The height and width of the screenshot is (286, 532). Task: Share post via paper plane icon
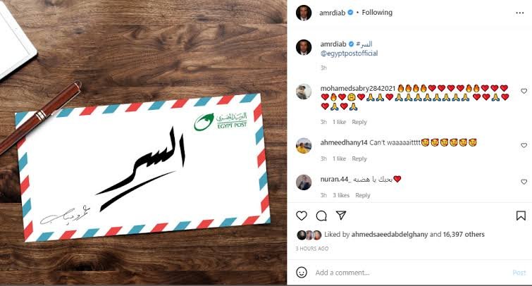(340, 216)
